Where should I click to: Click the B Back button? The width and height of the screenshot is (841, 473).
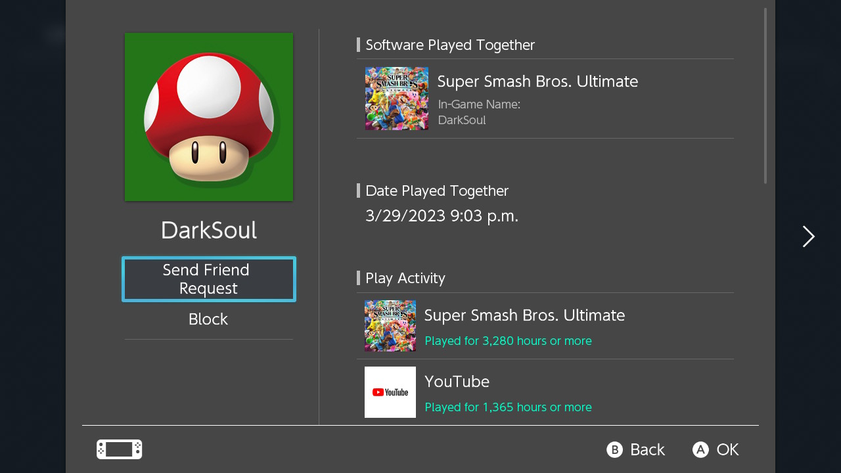coord(635,449)
